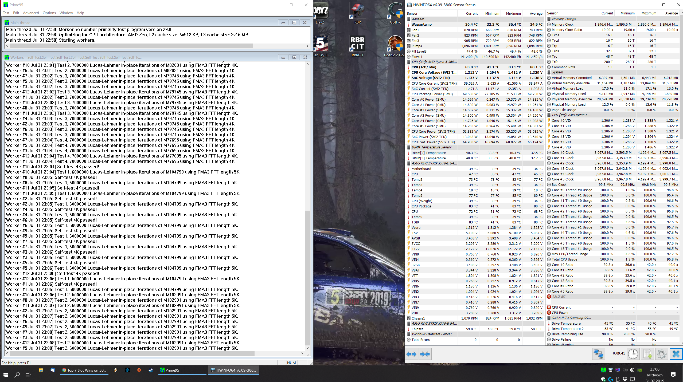Open the Origin taskbar icon
The height and width of the screenshot is (382, 683).
[x=139, y=370]
